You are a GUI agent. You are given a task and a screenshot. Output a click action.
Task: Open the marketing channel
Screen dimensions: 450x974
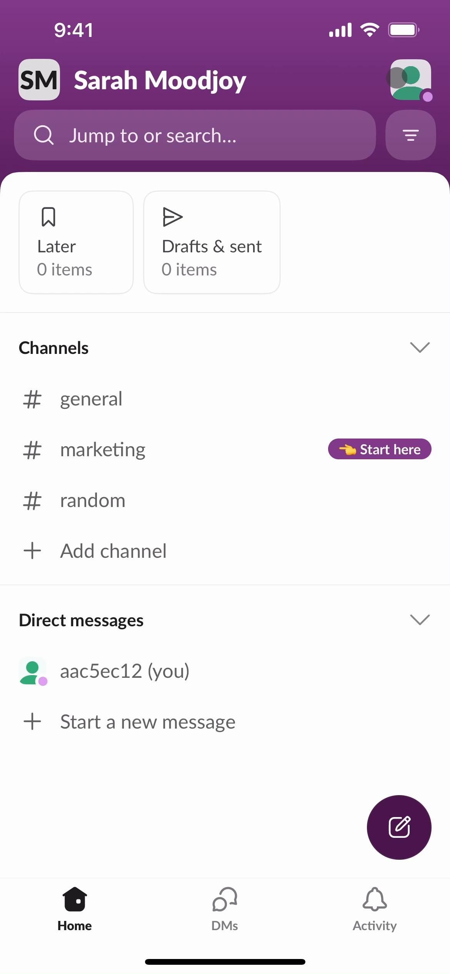tap(103, 450)
